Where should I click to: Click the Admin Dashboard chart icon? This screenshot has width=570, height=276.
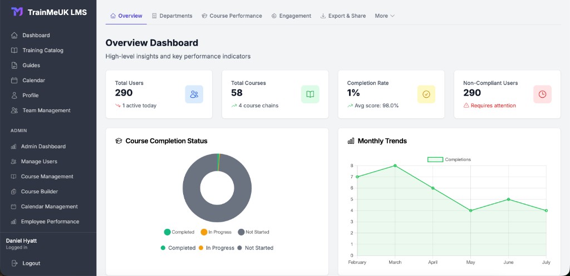(13, 147)
